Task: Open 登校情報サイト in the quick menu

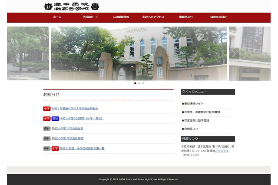Action: click(193, 104)
